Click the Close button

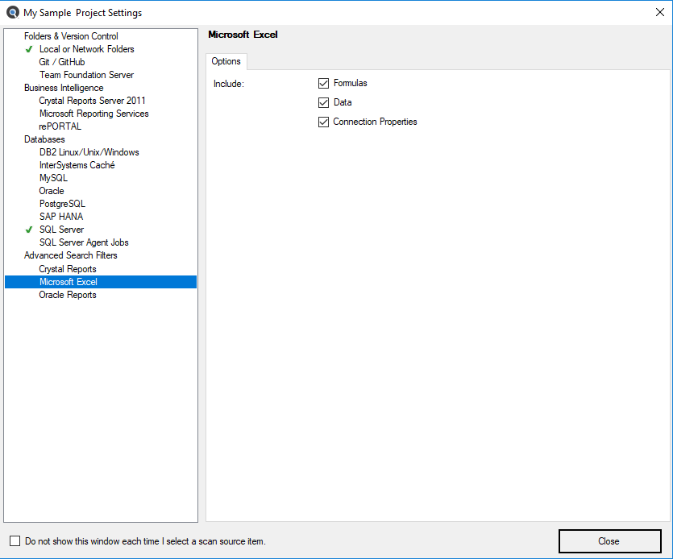(x=609, y=541)
